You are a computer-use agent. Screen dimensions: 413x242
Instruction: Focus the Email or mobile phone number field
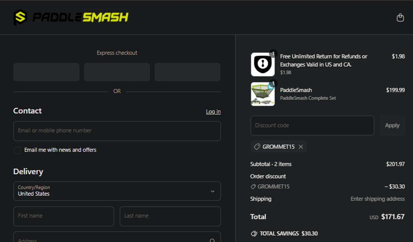click(117, 131)
